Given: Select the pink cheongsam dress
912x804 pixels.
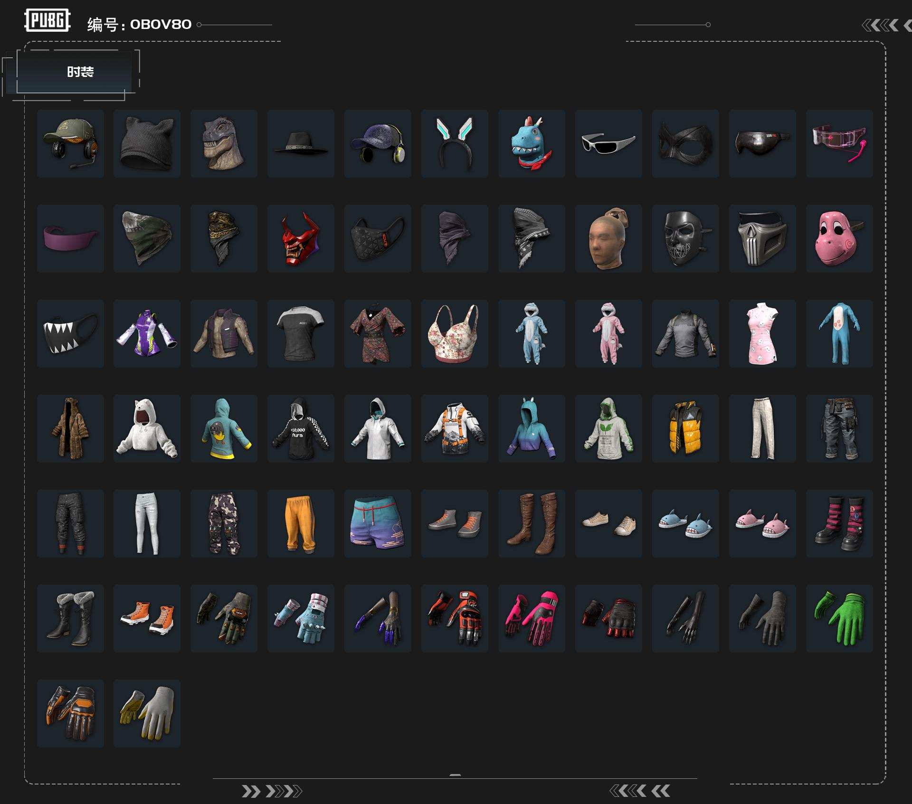Looking at the screenshot, I should [x=762, y=333].
